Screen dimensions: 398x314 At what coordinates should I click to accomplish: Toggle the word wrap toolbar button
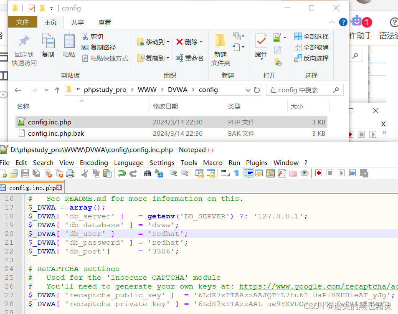click(x=226, y=173)
